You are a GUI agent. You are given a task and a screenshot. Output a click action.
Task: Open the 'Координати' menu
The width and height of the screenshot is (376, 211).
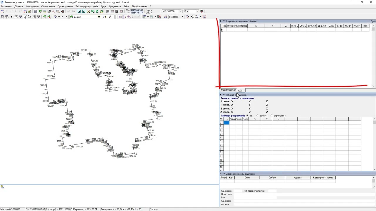pyautogui.click(x=32, y=6)
